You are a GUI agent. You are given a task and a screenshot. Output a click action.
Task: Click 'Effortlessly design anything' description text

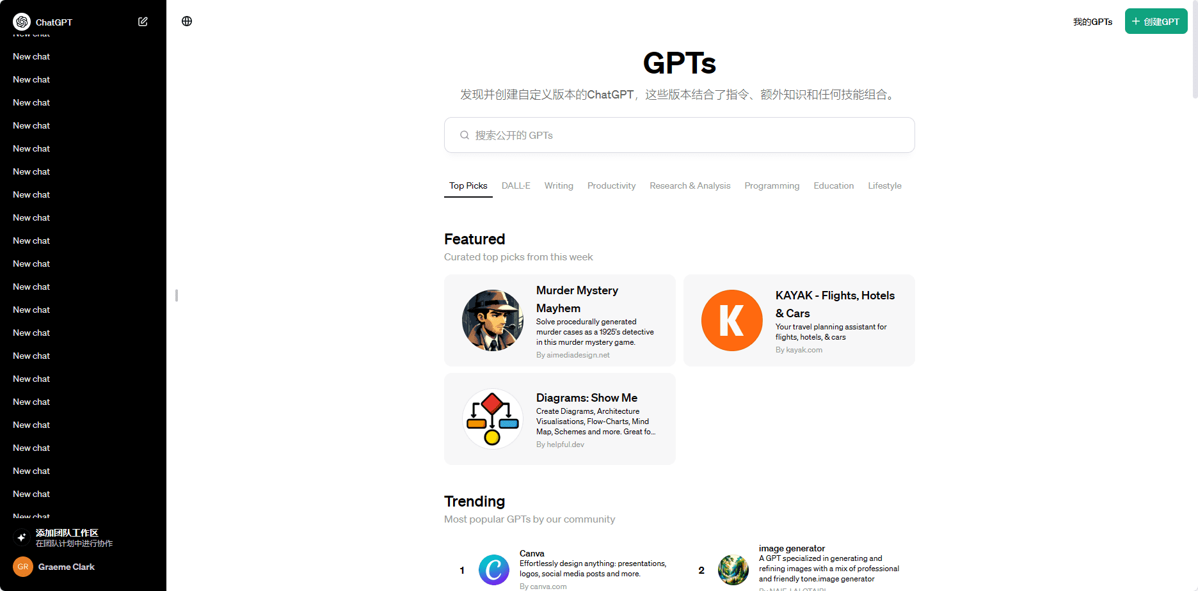tap(593, 569)
